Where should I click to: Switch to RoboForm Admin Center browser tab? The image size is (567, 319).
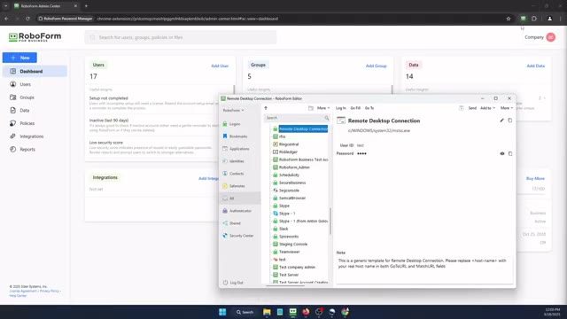pyautogui.click(x=45, y=6)
